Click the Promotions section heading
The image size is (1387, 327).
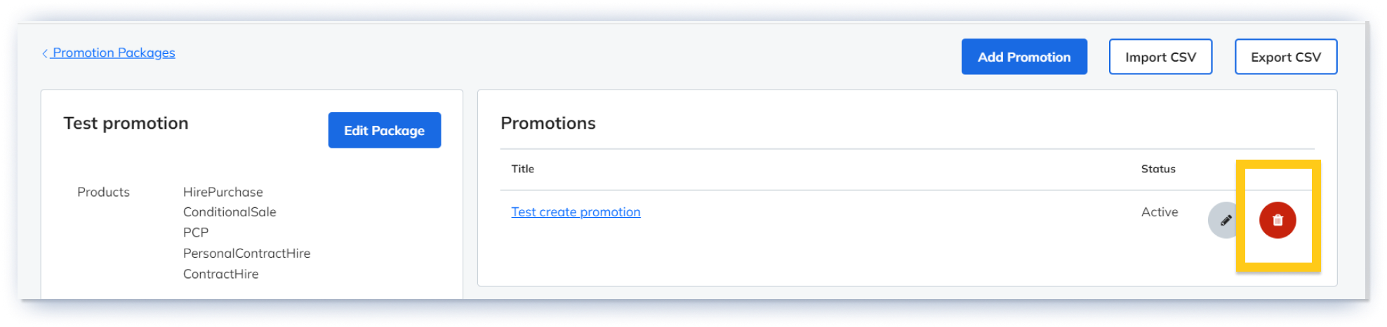pos(548,123)
